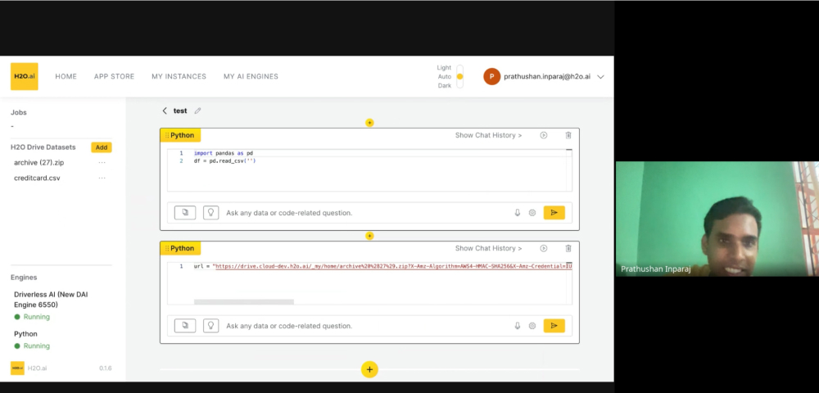The width and height of the screenshot is (819, 393).
Task: Show Chat History in the first cell
Action: pyautogui.click(x=488, y=135)
